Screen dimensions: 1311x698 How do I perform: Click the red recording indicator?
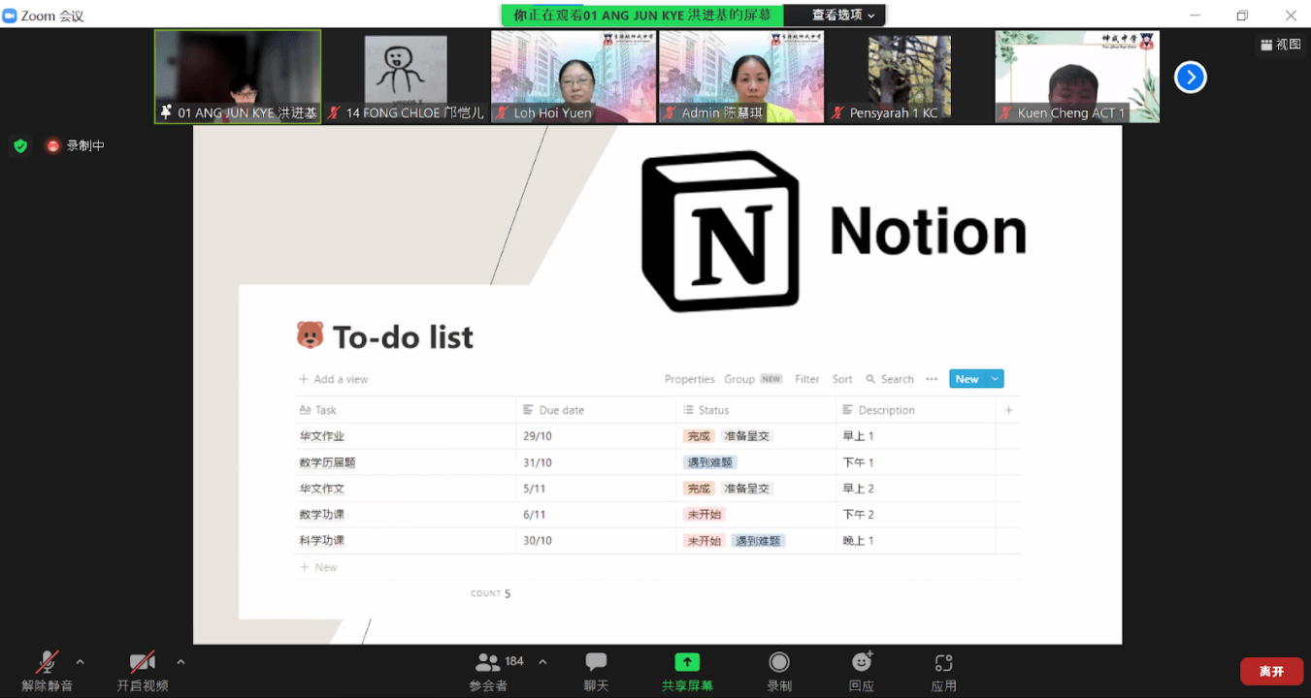(53, 145)
